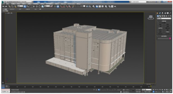Click the Align tool icon

coord(90,7)
